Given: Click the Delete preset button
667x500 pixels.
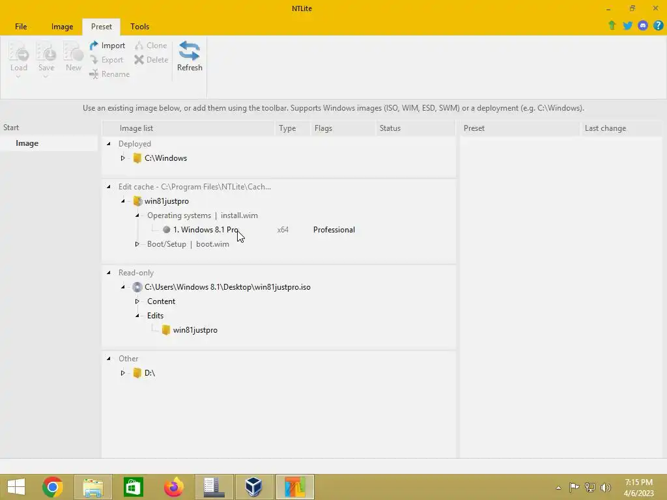Looking at the screenshot, I should 151,60.
